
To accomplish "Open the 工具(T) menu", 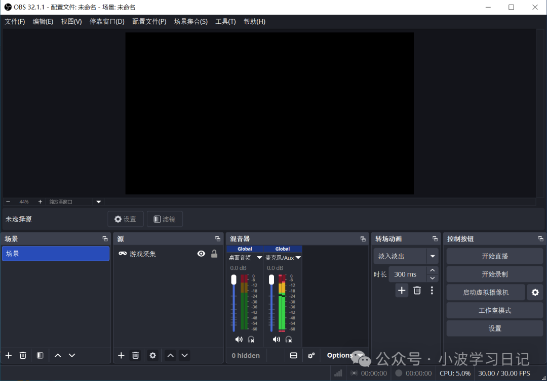I will (225, 21).
